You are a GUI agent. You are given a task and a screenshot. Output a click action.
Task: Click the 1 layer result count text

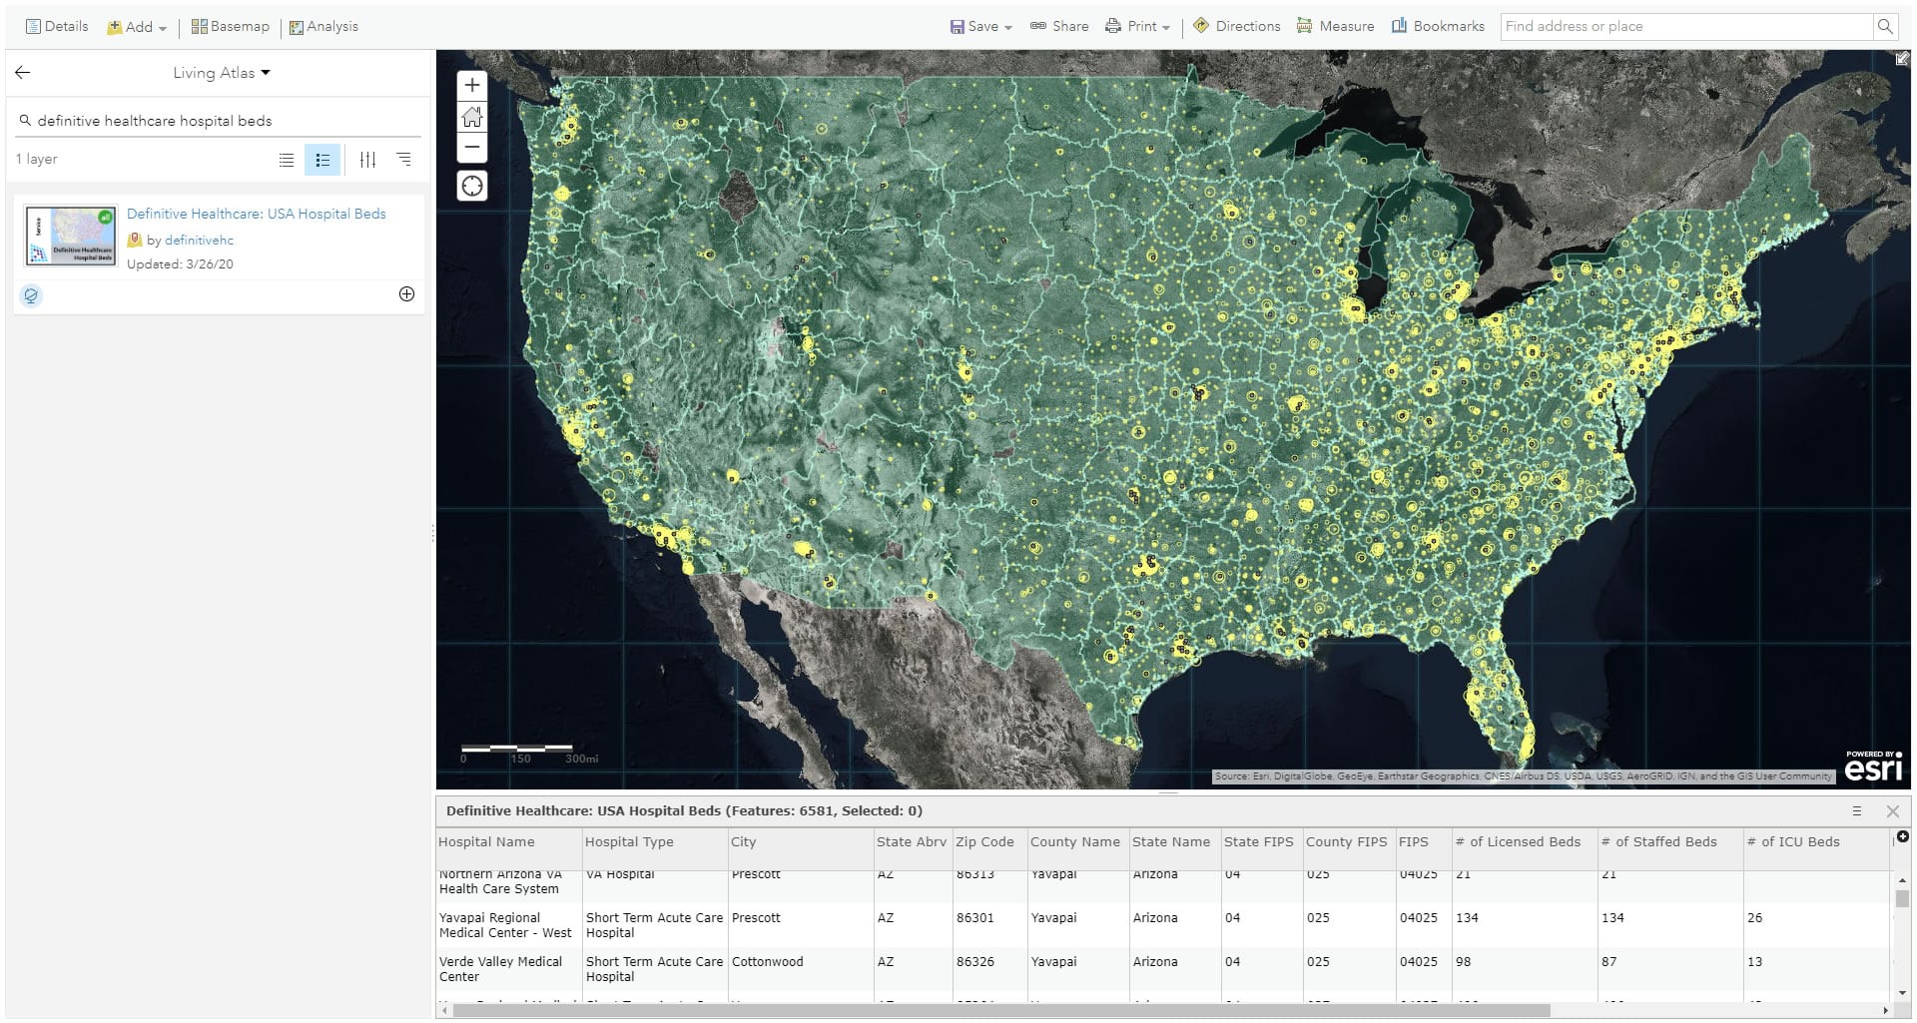pos(37,160)
